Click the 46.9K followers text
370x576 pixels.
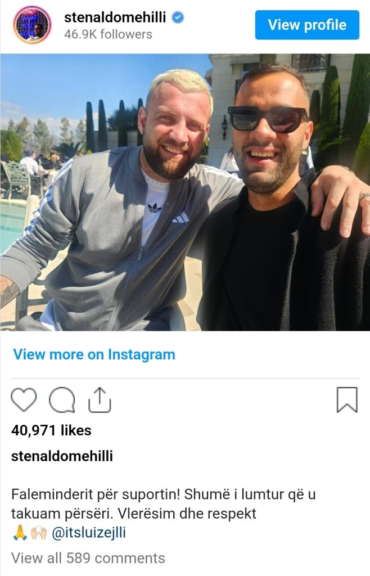click(108, 34)
